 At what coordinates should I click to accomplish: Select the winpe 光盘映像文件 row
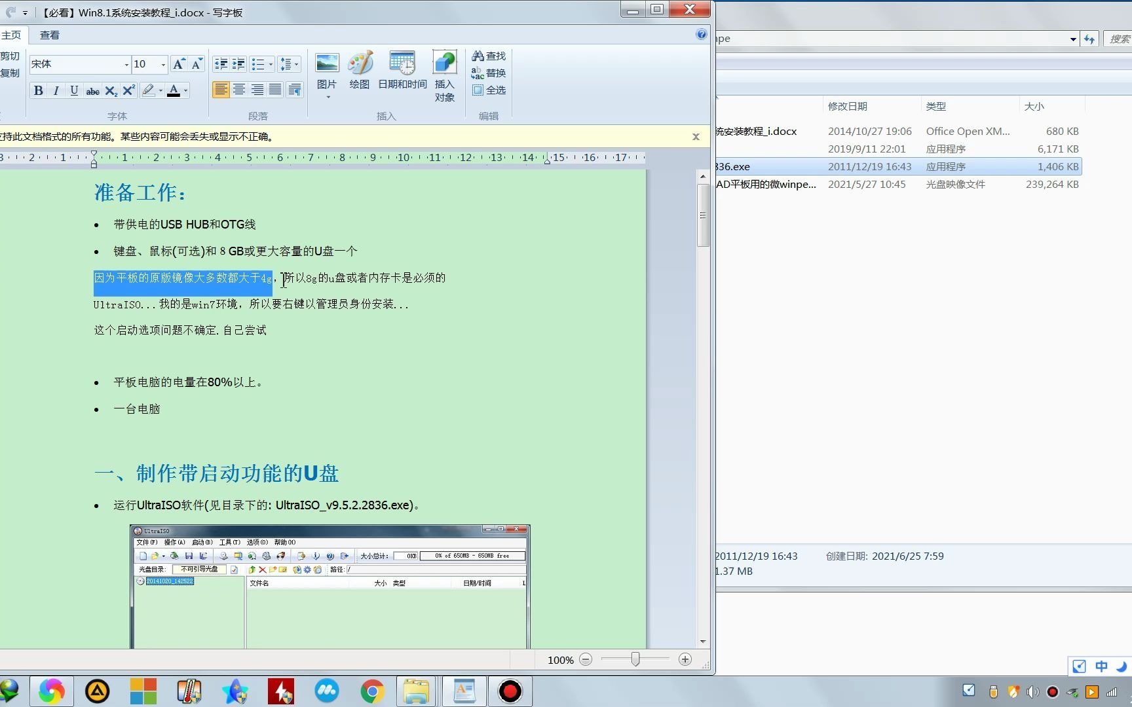tap(897, 184)
